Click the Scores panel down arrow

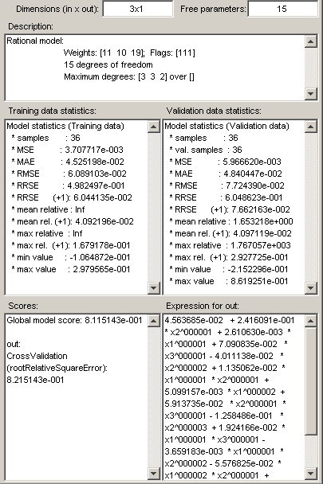click(x=154, y=473)
